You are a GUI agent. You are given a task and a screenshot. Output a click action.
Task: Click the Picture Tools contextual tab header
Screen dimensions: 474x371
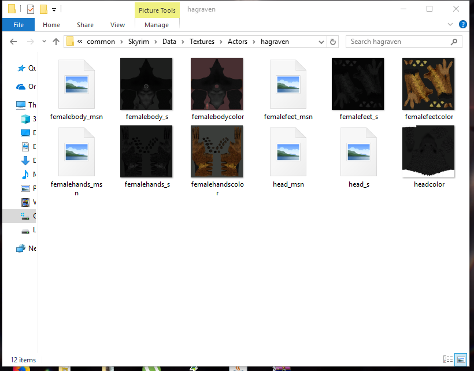point(157,10)
